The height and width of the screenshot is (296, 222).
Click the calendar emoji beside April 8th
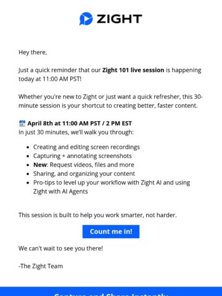point(22,123)
